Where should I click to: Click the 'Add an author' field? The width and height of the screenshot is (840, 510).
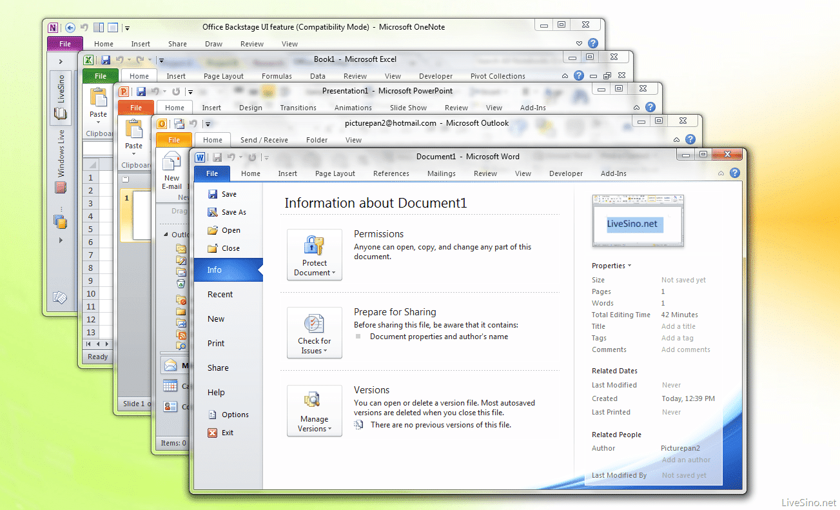click(686, 460)
